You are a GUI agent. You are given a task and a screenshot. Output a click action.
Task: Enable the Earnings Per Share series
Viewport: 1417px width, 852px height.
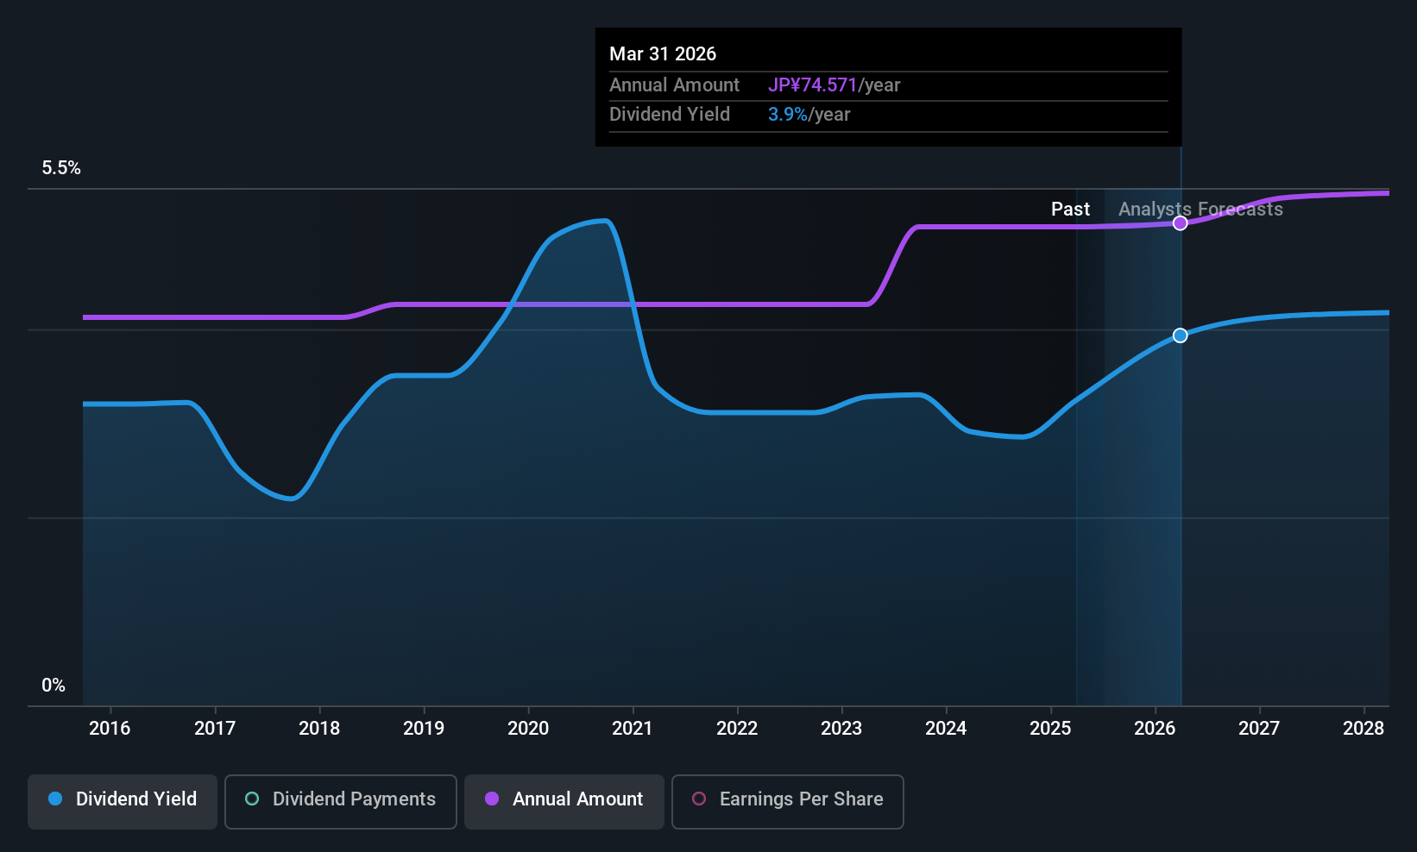point(788,802)
